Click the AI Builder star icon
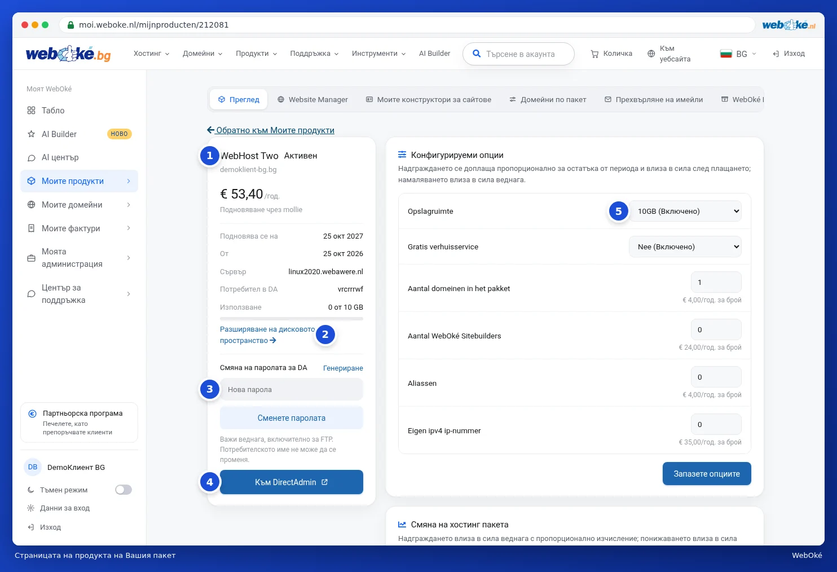The height and width of the screenshot is (572, 837). coord(31,134)
